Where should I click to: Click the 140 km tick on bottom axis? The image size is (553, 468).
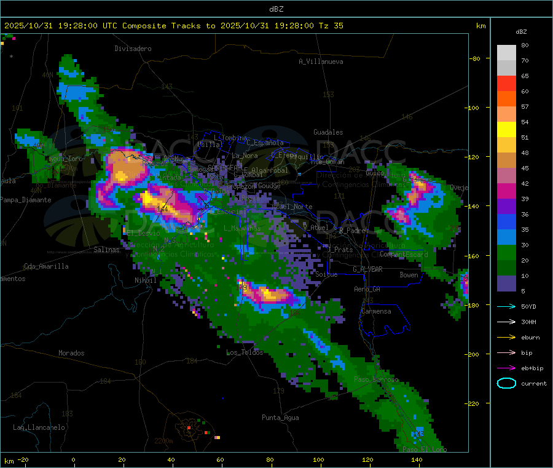417,459
